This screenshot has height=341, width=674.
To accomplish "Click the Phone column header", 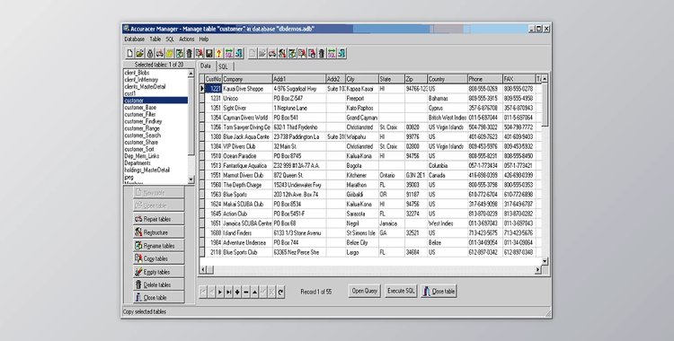I will coord(485,79).
